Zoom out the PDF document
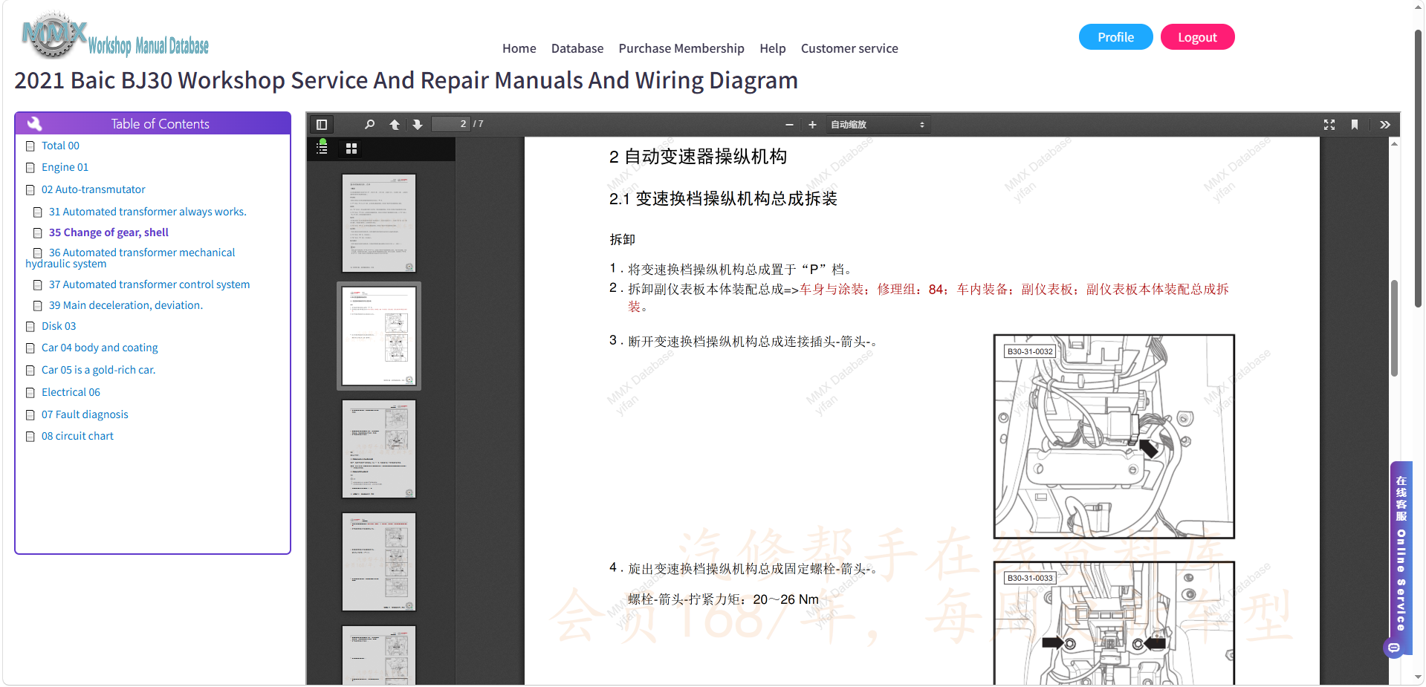Image resolution: width=1426 pixels, height=687 pixels. 789,125
